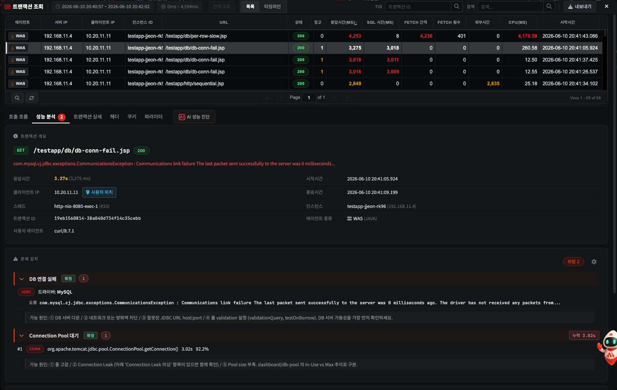
Task: Select the /testapp/db/per-row-slow.jsp row
Action: [x=304, y=36]
